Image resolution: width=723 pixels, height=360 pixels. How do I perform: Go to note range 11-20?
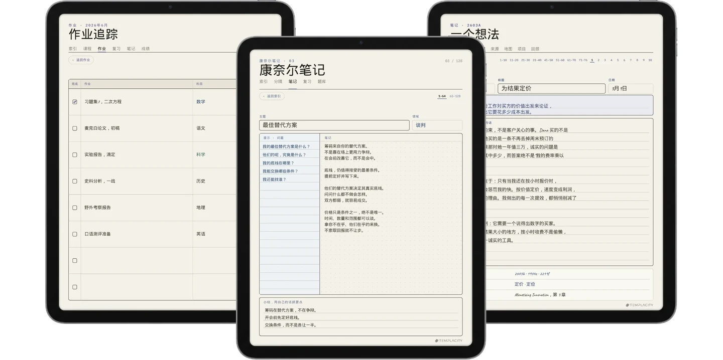coord(514,60)
